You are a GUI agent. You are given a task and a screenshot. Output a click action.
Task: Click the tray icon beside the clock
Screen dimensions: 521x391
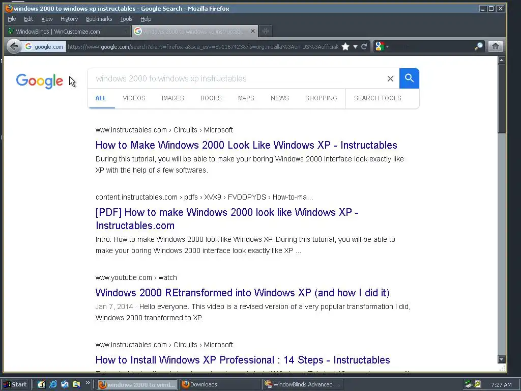click(x=477, y=384)
